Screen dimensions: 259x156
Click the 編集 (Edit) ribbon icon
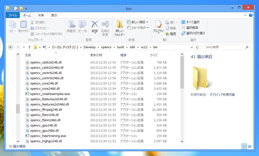click(167, 28)
